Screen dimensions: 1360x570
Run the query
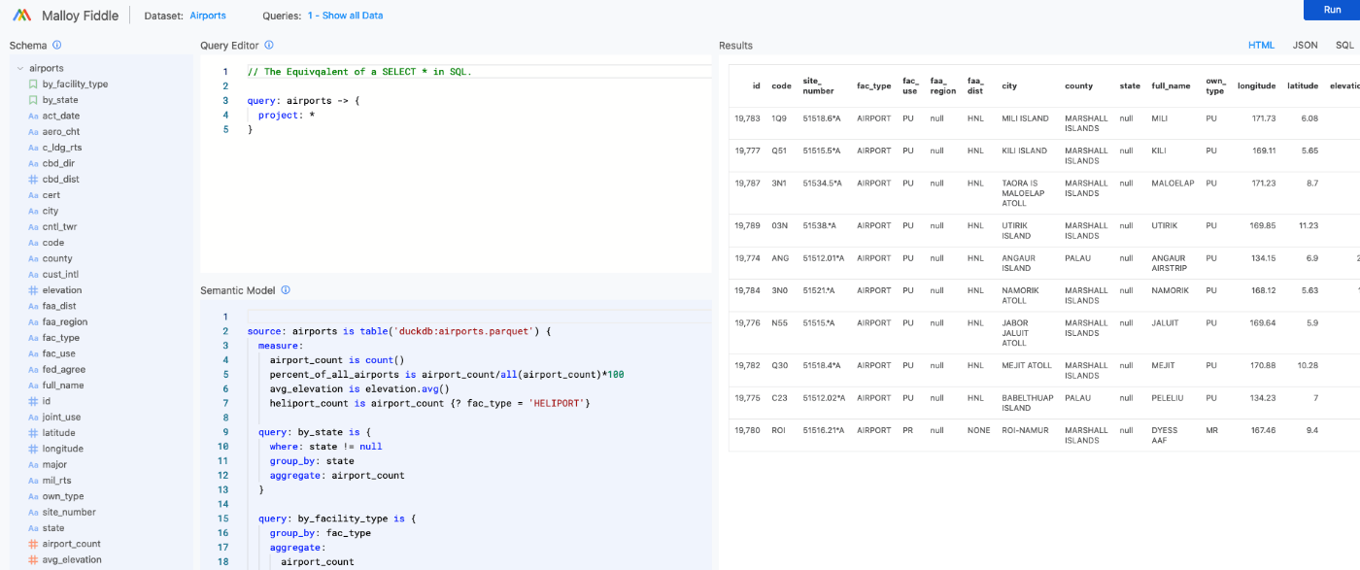click(1332, 10)
